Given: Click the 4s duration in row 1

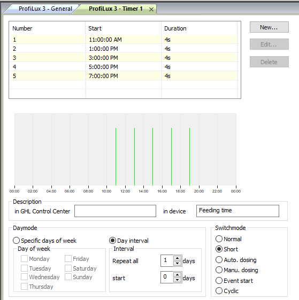Looking at the screenshot, I should coord(167,40).
